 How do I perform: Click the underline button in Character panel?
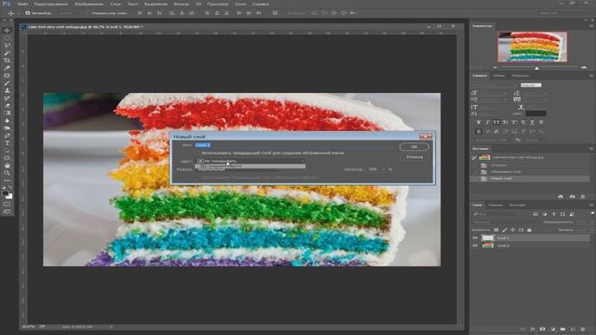(x=532, y=122)
